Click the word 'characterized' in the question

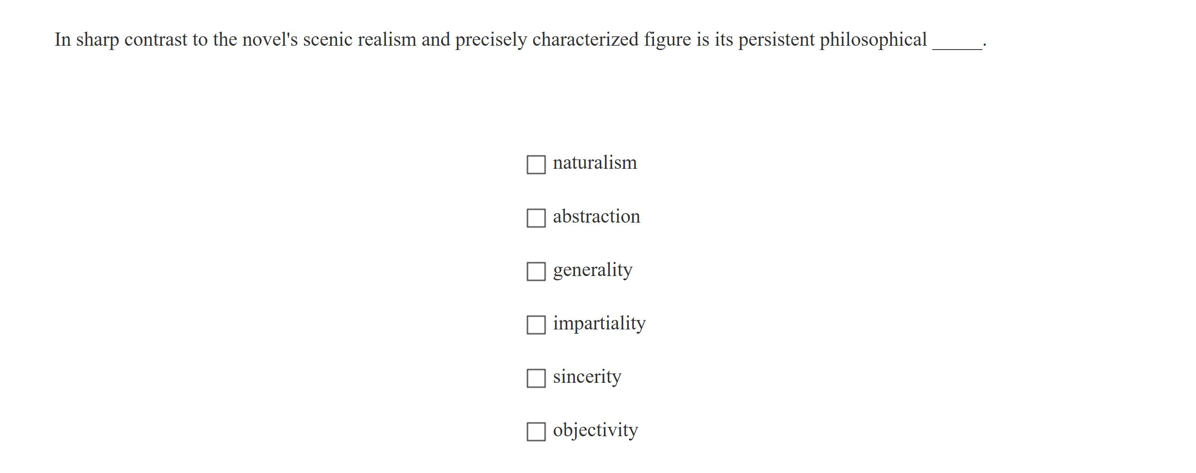(585, 40)
